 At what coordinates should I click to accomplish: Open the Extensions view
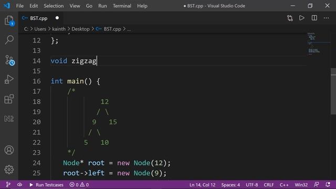coord(9,99)
